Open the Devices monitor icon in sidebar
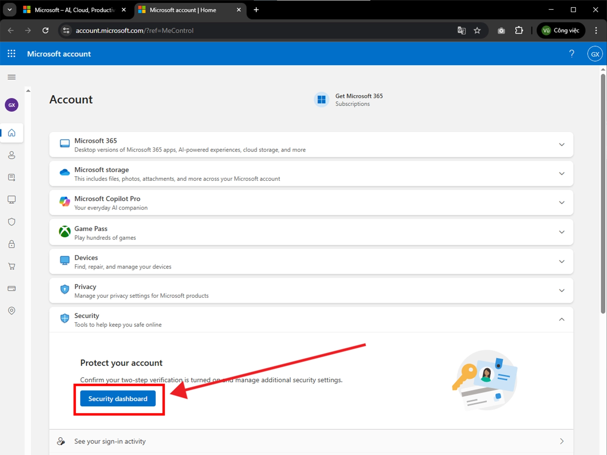 click(x=11, y=199)
